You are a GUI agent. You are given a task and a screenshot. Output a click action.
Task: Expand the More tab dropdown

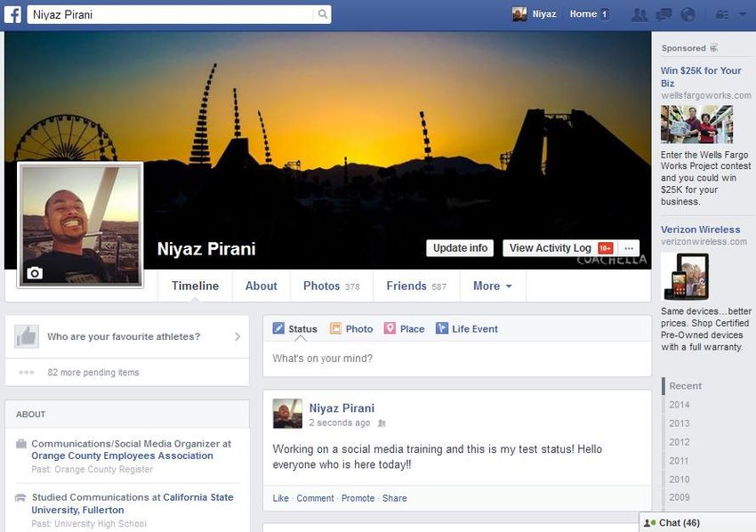(493, 286)
